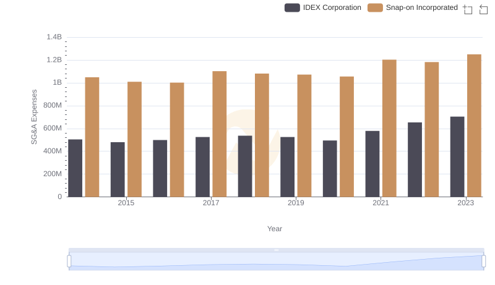Click the IDEX Corporation dark legend swatch

[x=292, y=7]
